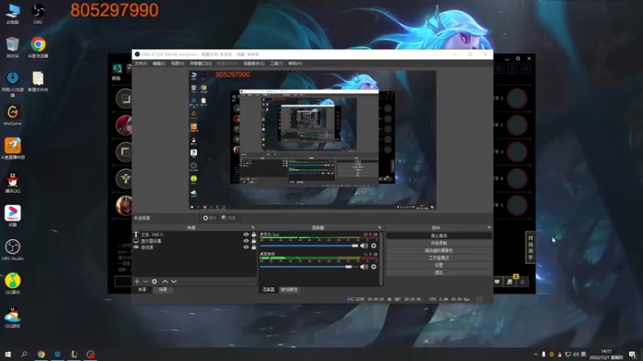The height and width of the screenshot is (361, 643).
Task: Open the This PC desktop icon
Action: pos(13,14)
